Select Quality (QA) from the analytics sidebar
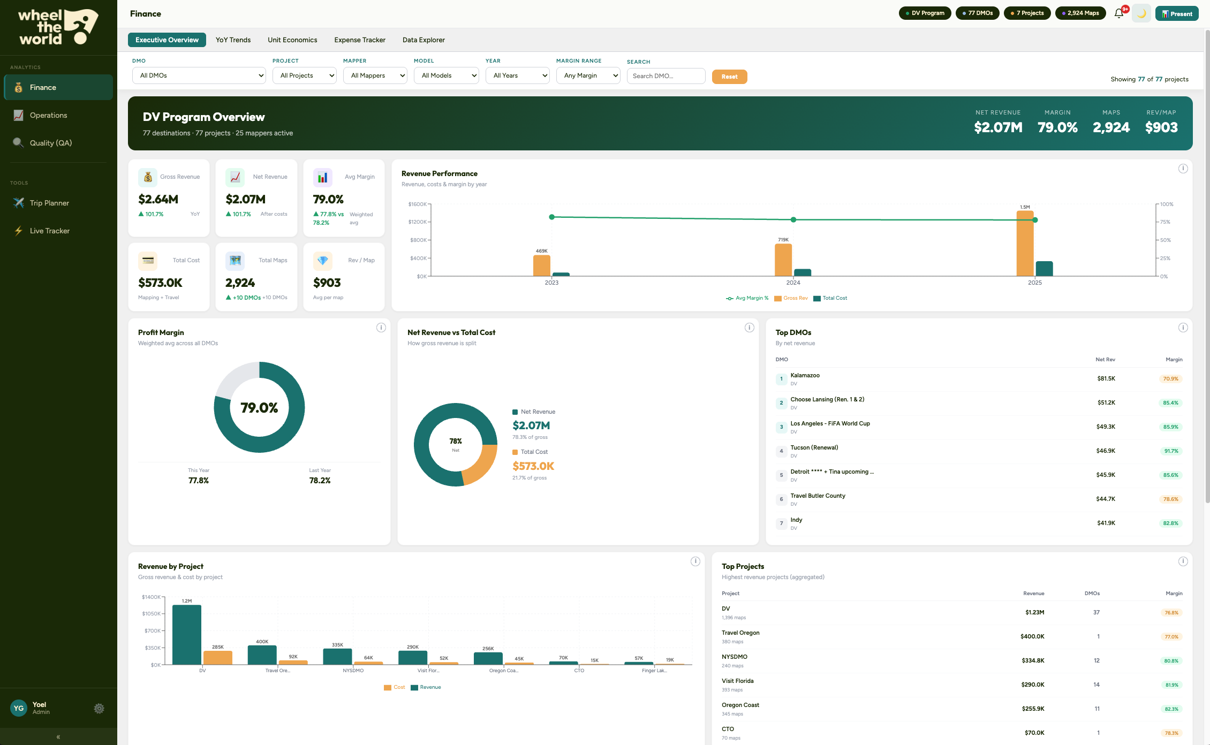This screenshot has height=745, width=1210. pyautogui.click(x=50, y=143)
